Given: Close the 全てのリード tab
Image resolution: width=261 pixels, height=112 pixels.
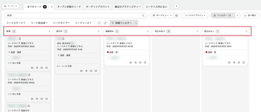Looking at the screenshot, I should [x=52, y=7].
